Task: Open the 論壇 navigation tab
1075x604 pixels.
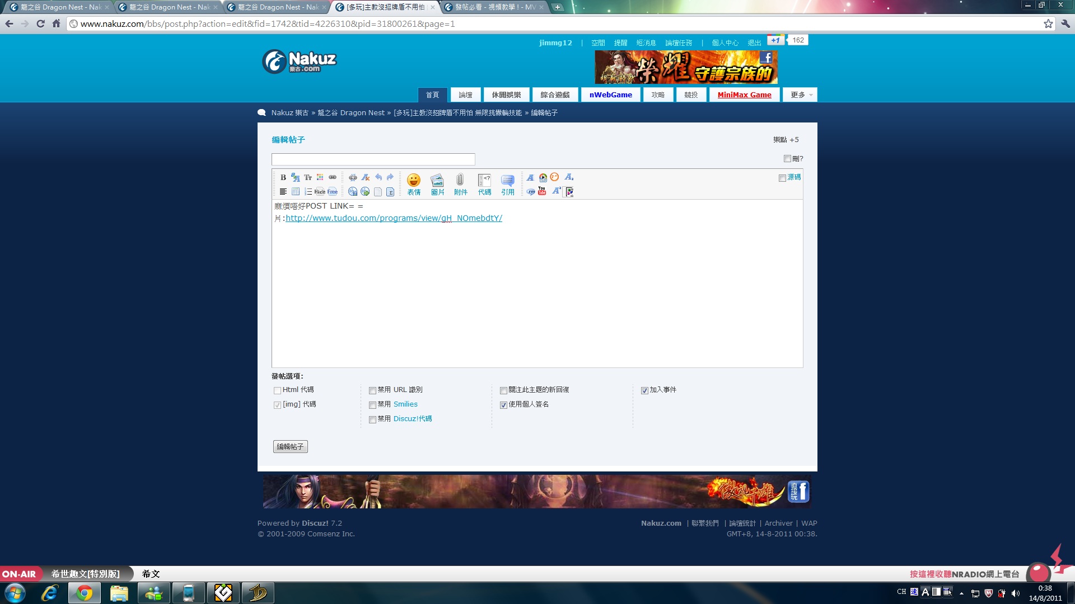Action: pyautogui.click(x=465, y=95)
